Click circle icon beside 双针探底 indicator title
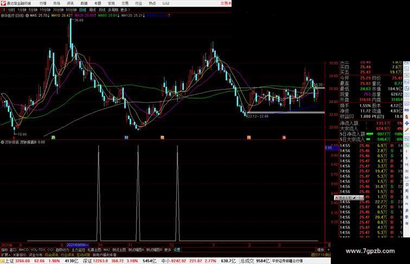This screenshot has height=264, width=410. point(2,142)
